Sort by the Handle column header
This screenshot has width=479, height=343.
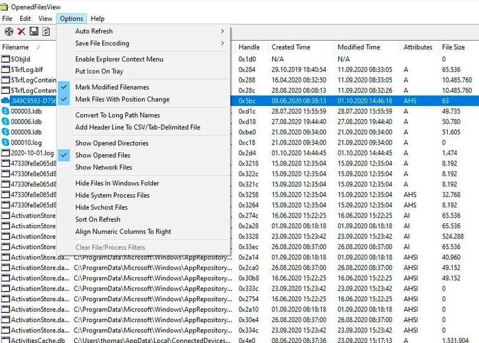[251, 47]
